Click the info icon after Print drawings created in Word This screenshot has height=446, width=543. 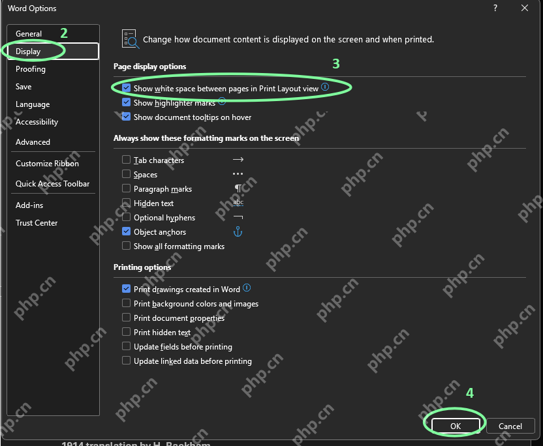[247, 288]
